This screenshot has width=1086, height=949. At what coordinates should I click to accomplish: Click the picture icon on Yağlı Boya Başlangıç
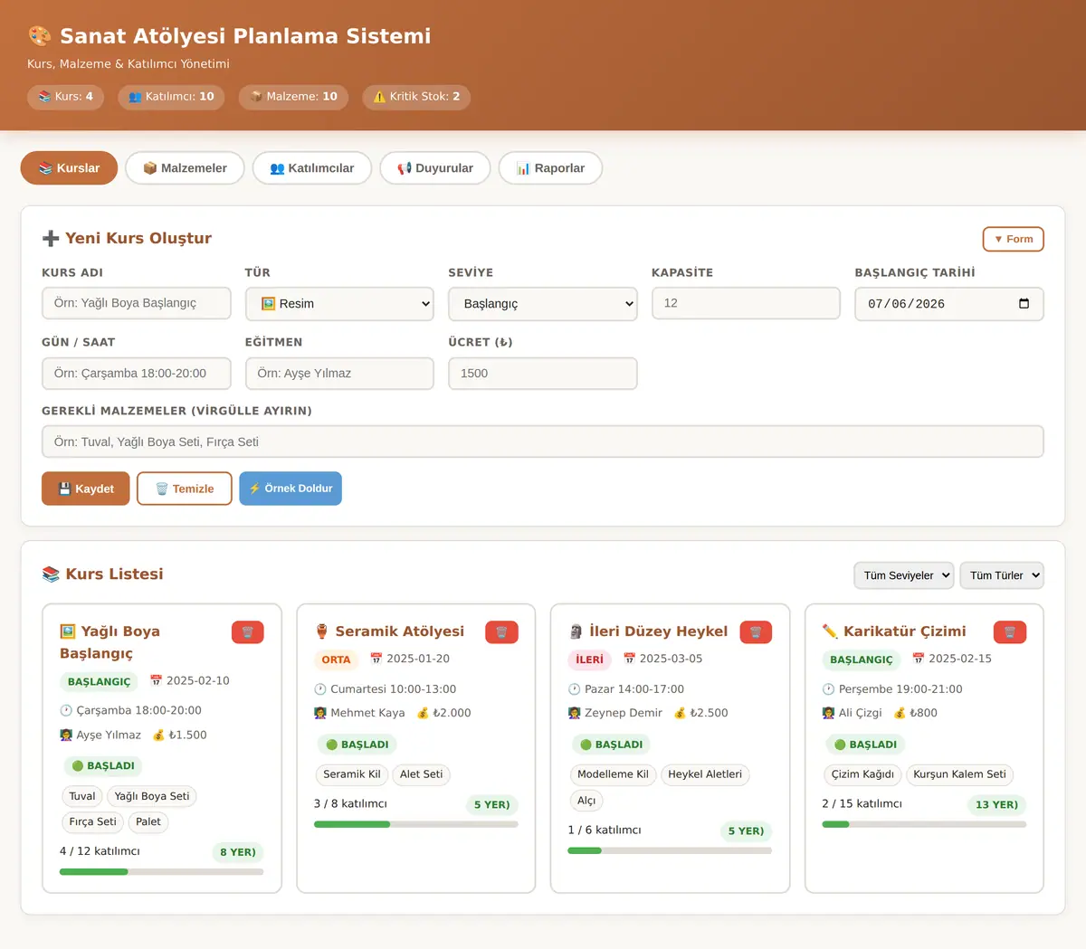coord(68,631)
